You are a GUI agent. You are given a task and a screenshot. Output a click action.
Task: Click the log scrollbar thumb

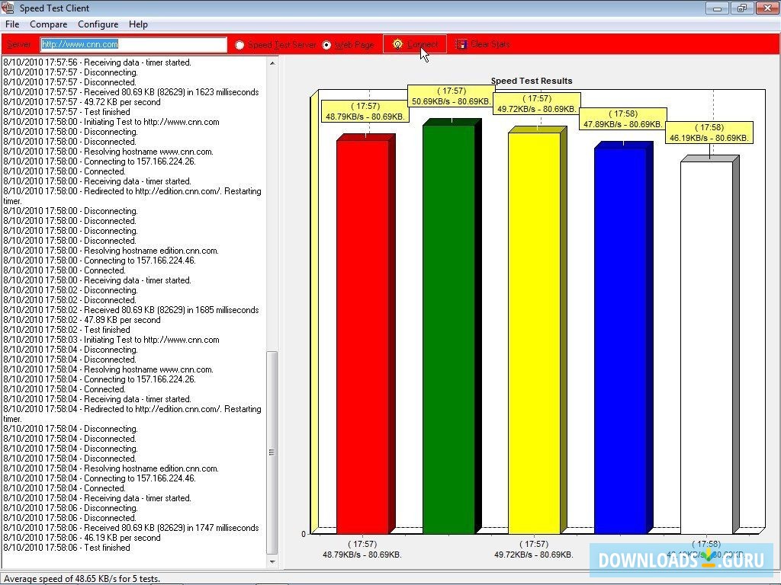coord(272,452)
